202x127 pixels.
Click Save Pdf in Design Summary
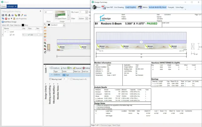click(107, 7)
